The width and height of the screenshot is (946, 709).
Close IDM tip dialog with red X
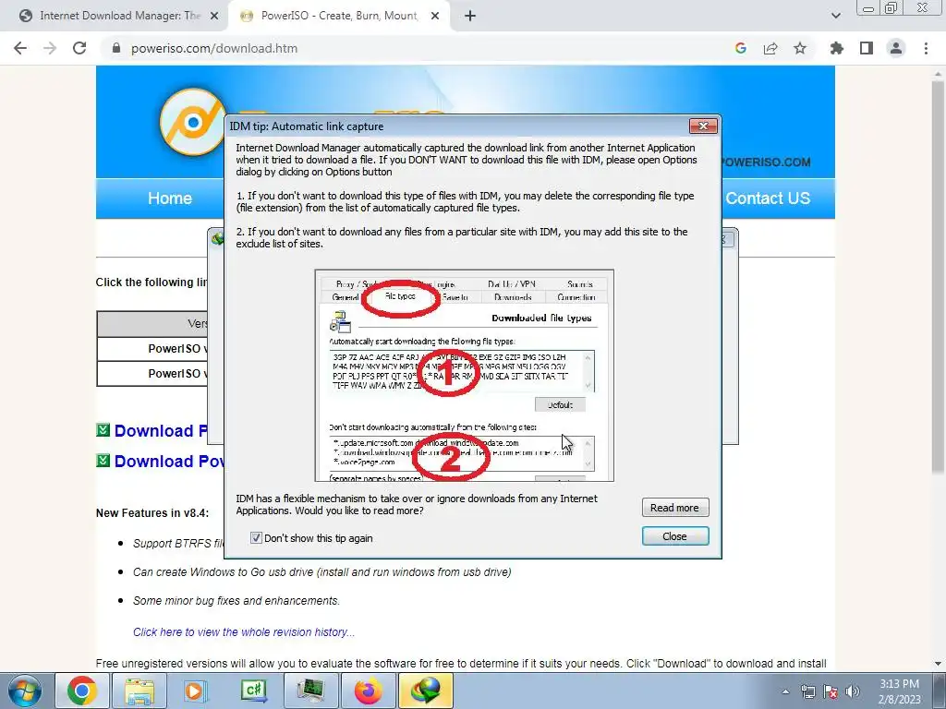click(703, 126)
